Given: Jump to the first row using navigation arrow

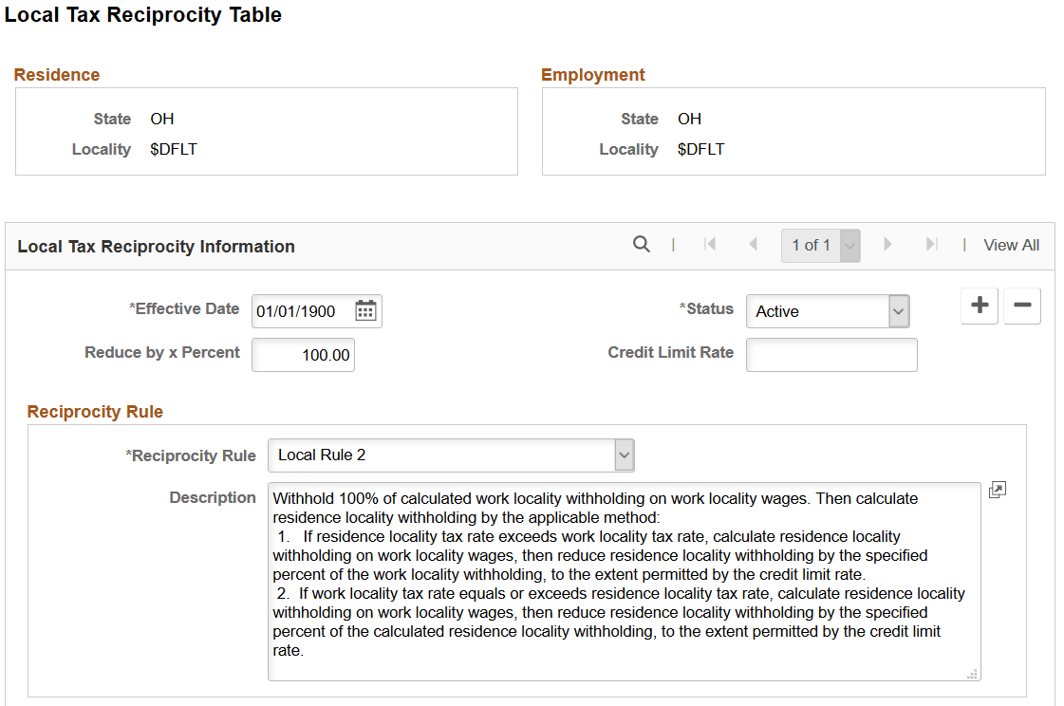Looking at the screenshot, I should click(710, 245).
